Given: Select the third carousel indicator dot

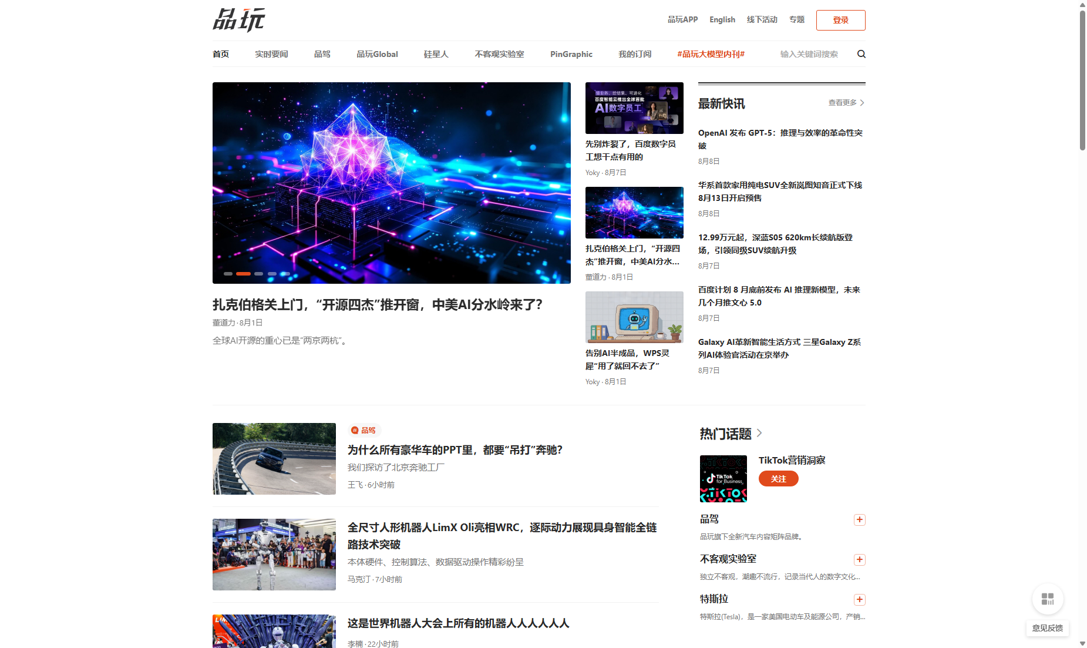Looking at the screenshot, I should point(258,274).
